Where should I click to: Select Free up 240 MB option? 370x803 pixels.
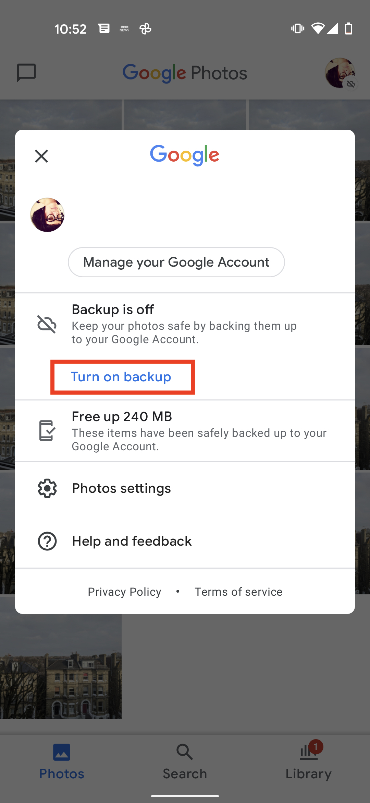click(185, 431)
